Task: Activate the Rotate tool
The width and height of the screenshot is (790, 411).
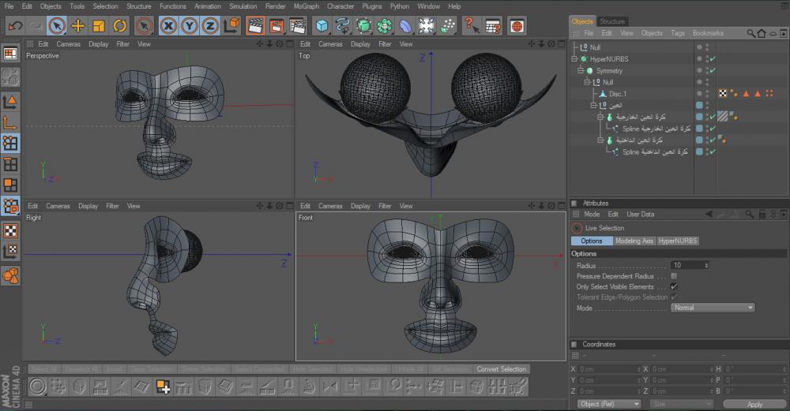Action: [x=119, y=26]
